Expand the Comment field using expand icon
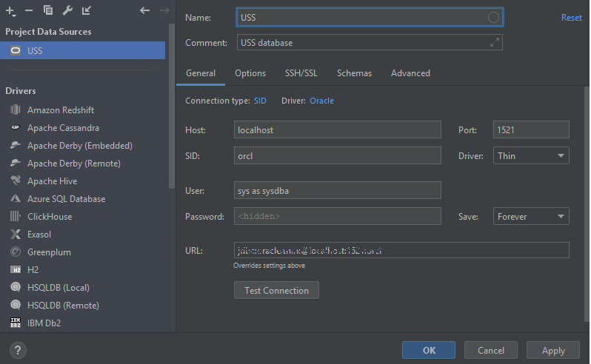The height and width of the screenshot is (364, 591). [495, 43]
